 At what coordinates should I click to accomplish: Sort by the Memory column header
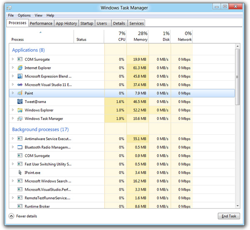point(137,36)
